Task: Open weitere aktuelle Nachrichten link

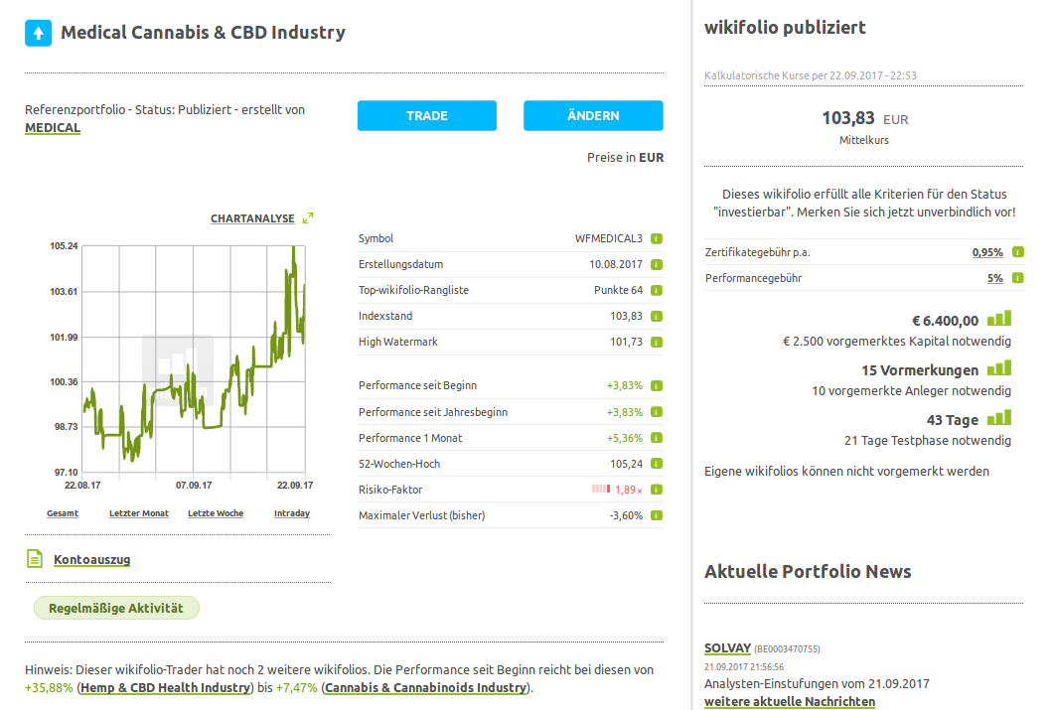Action: [790, 702]
